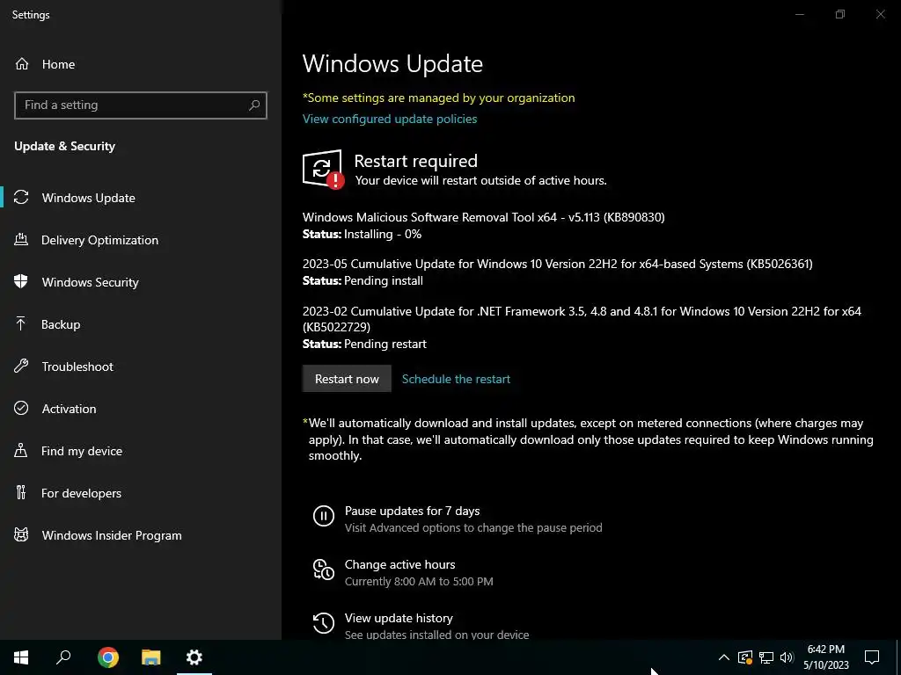Image resolution: width=901 pixels, height=675 pixels.
Task: Click the Restart required status icon
Action: tap(324, 169)
